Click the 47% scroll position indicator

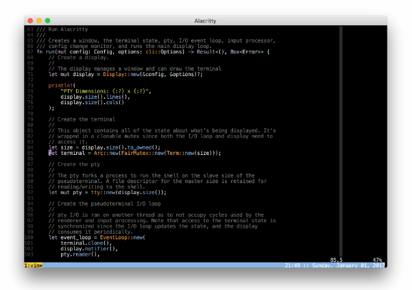point(376,259)
